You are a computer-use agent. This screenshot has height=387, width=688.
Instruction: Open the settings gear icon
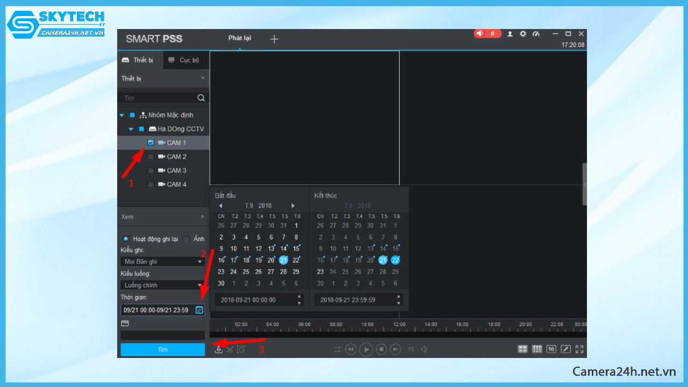523,34
